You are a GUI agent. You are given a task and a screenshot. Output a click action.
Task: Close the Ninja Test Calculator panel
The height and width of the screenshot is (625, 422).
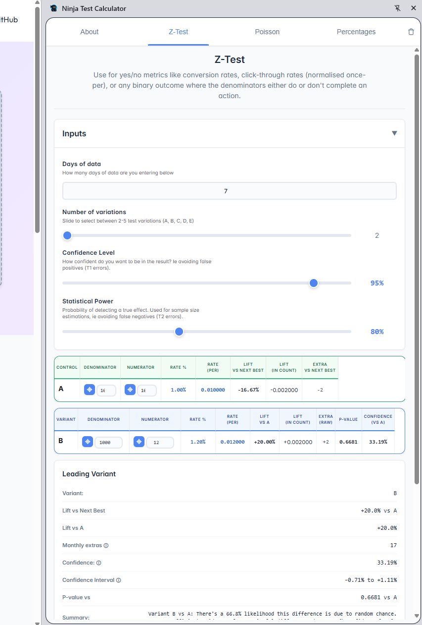414,8
